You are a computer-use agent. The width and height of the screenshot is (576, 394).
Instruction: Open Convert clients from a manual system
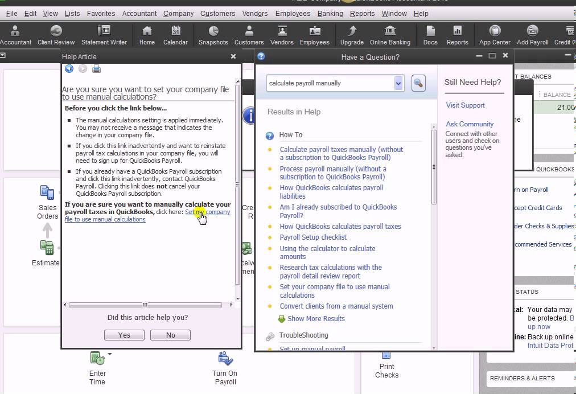coord(336,306)
